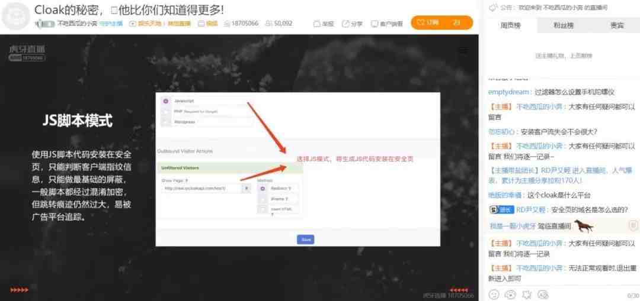Screen dimensions: 640x301
Task: Click the orange 订阅 subscribe button
Action: [x=441, y=23]
